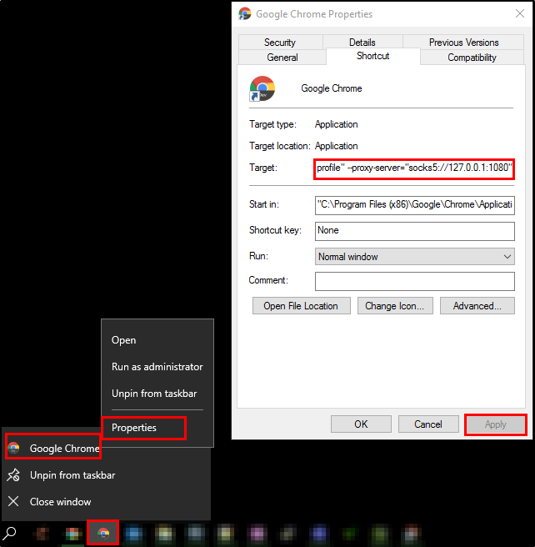The width and height of the screenshot is (535, 547).
Task: Click the Open File Location button
Action: click(301, 306)
